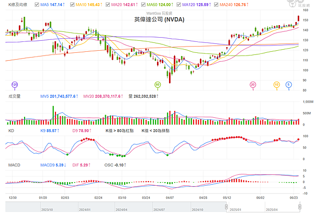Viewport: 314px width, 214px height.
Task: Click the 2024/07 section in navigator bar
Action: click(x=172, y=207)
